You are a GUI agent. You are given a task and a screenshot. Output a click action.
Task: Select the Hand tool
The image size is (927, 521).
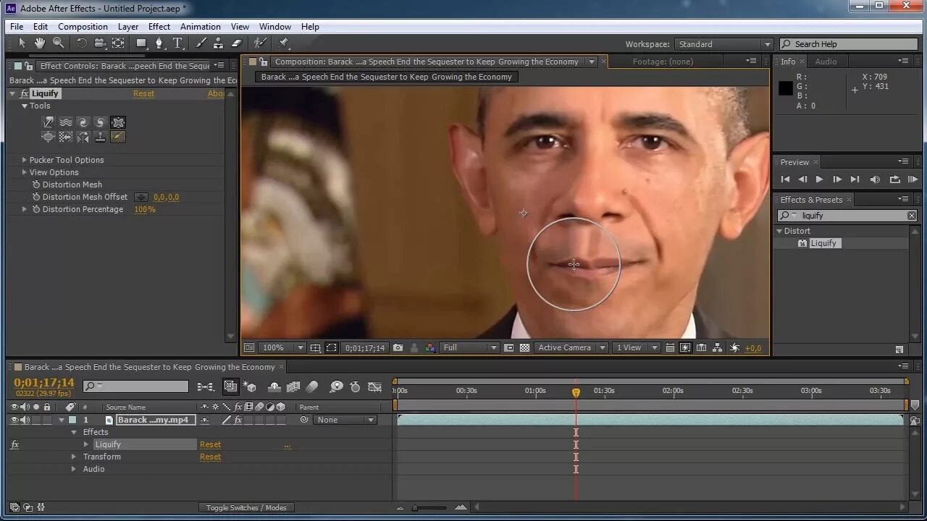(40, 43)
